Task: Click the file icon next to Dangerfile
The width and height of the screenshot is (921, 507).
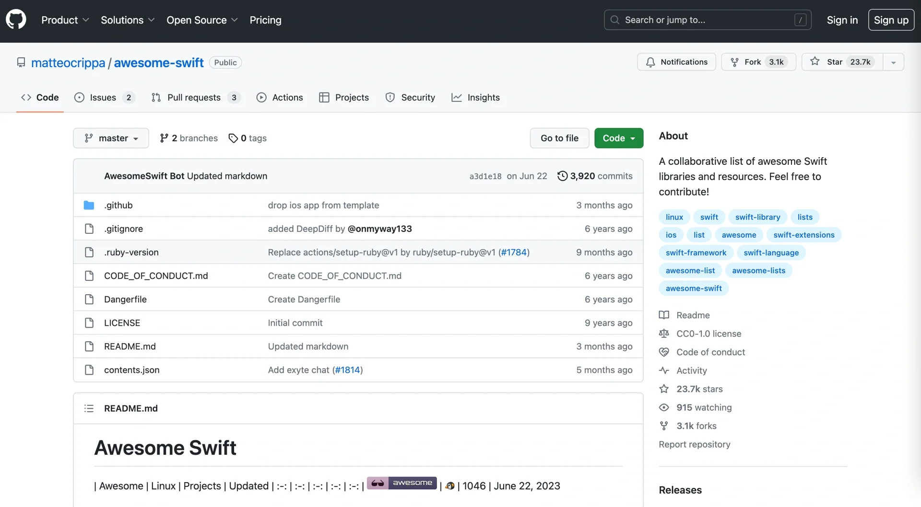Action: tap(89, 299)
